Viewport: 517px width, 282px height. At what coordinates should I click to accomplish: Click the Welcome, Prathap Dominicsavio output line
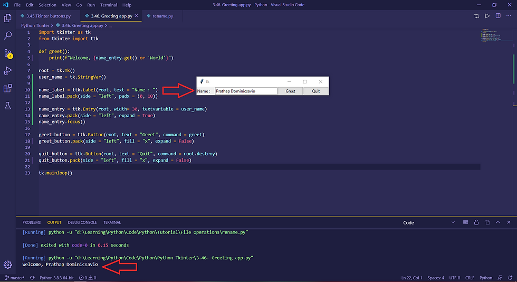coord(60,265)
